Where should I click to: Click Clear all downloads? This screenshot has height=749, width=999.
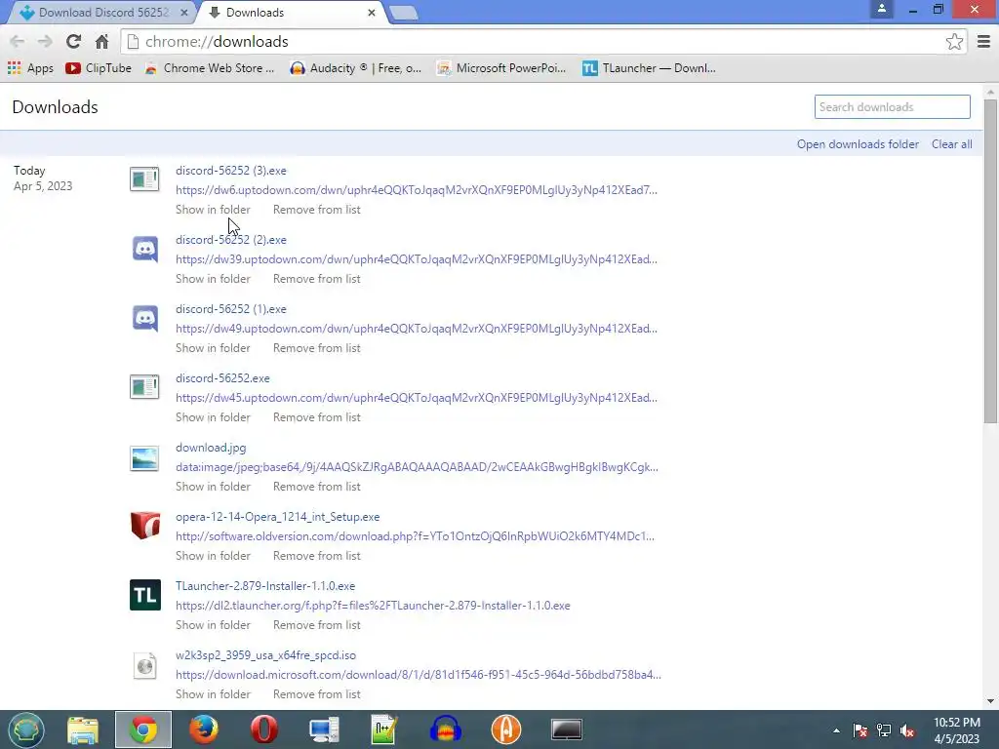952,144
